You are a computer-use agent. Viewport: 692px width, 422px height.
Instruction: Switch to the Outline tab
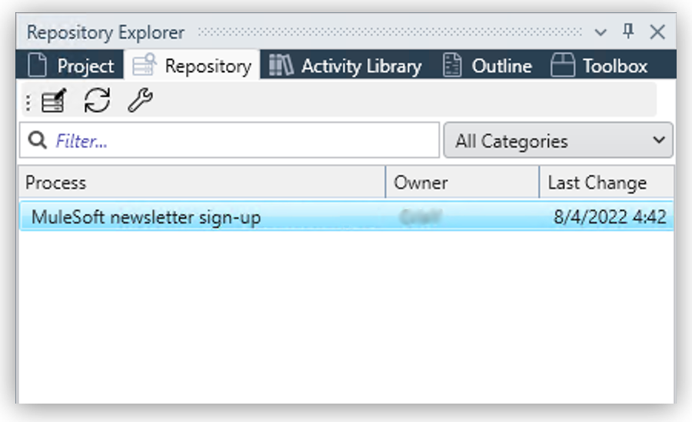pyautogui.click(x=487, y=65)
